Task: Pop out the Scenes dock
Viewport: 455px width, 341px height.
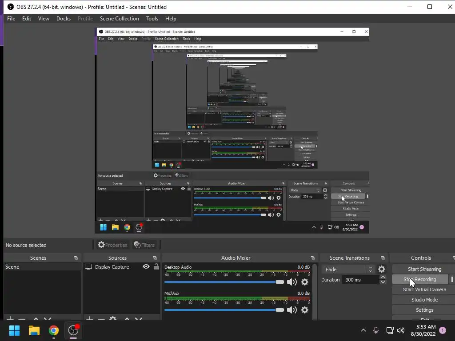Action: click(x=76, y=258)
